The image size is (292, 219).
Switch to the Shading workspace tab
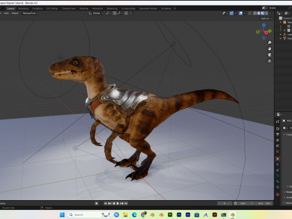pos(84,9)
